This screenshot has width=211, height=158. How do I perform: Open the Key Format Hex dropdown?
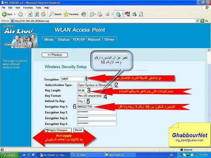[x=92, y=96]
